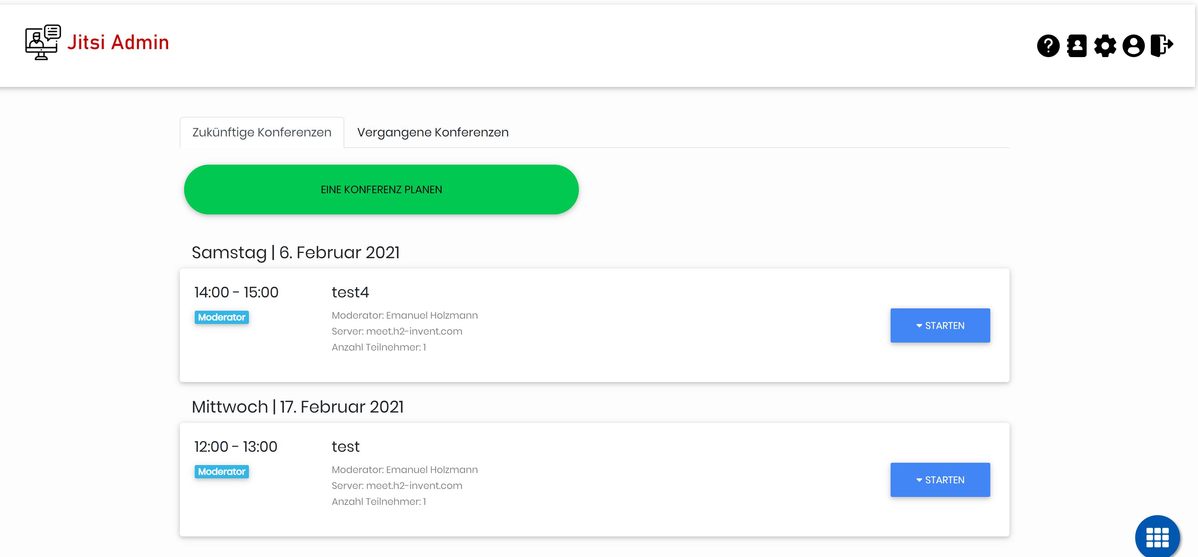Open the blue grid apps button
Screen dimensions: 1198x557
click(1157, 536)
